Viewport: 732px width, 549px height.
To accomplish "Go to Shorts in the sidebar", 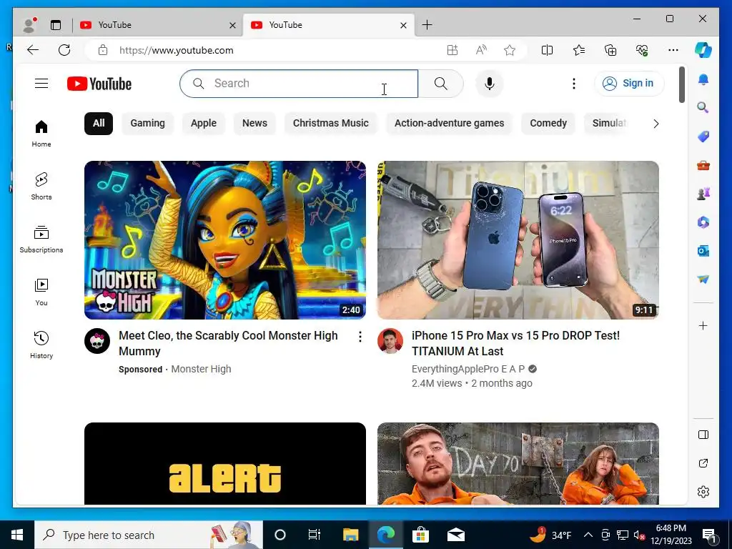I will [x=41, y=186].
